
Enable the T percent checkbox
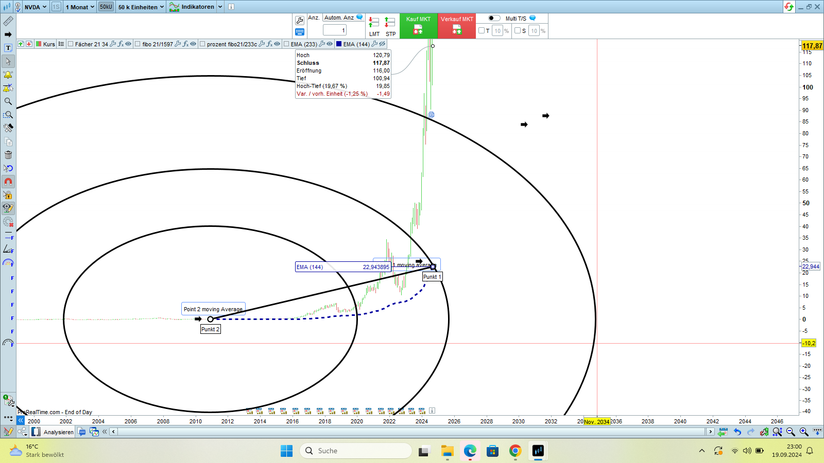(x=482, y=31)
